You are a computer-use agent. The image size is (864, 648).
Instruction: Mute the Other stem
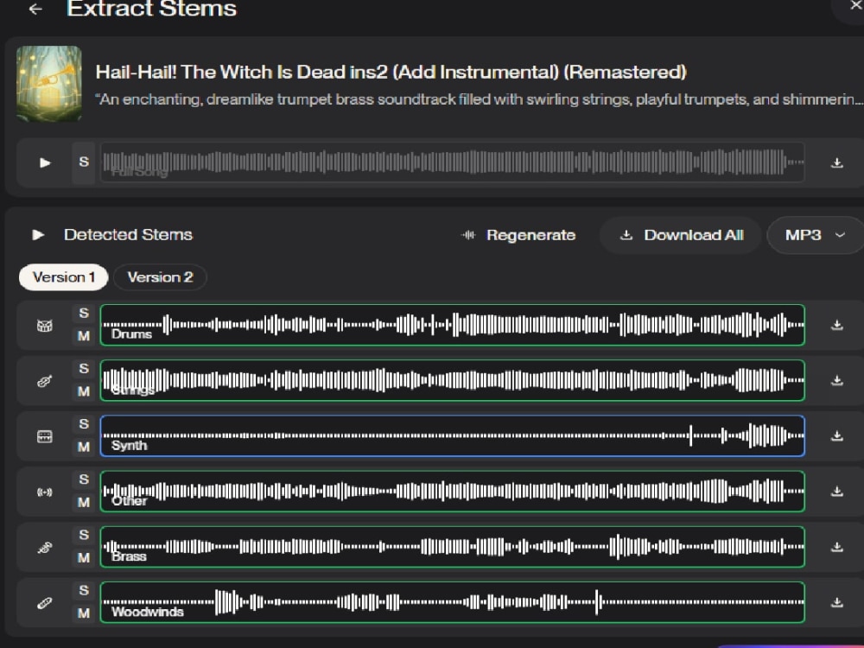(x=84, y=503)
